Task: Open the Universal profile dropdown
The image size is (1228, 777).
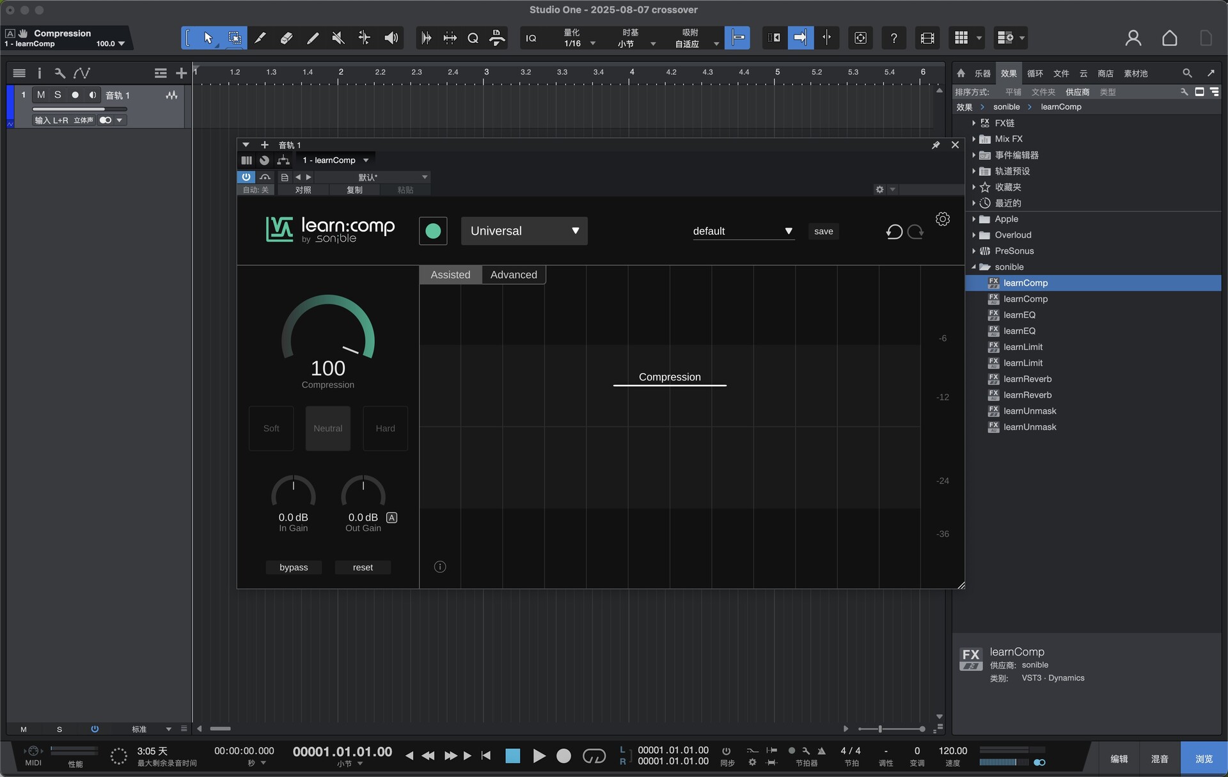Action: (x=524, y=231)
